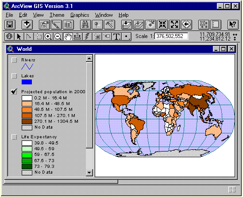The width and height of the screenshot is (243, 197).
Task: Click Zoom to Full Extent icon
Action: [127, 25]
